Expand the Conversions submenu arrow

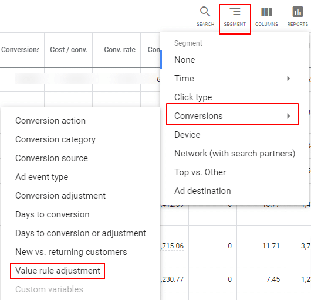pyautogui.click(x=288, y=116)
